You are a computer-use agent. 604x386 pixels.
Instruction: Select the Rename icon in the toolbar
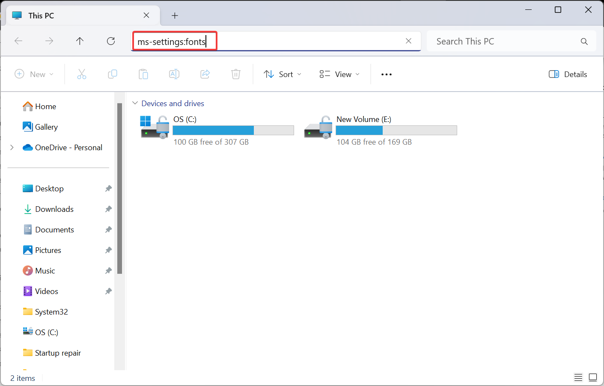click(174, 74)
